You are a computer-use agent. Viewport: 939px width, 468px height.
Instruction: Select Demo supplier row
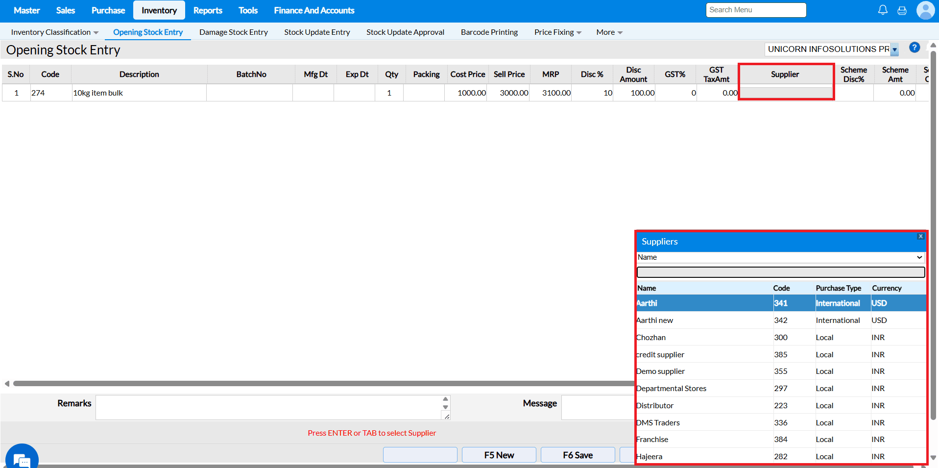point(781,371)
